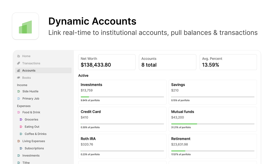Go to the Transactions page

point(31,63)
